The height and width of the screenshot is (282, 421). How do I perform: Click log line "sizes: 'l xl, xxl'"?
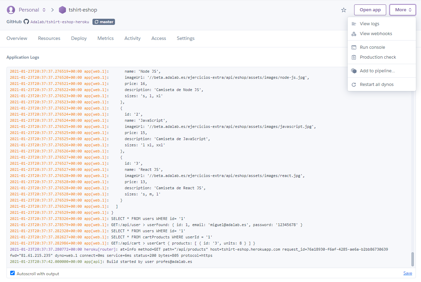click(x=145, y=145)
